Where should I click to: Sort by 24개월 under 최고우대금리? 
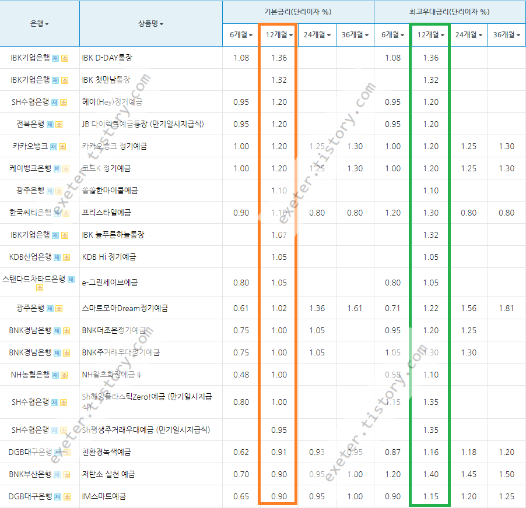coord(469,34)
